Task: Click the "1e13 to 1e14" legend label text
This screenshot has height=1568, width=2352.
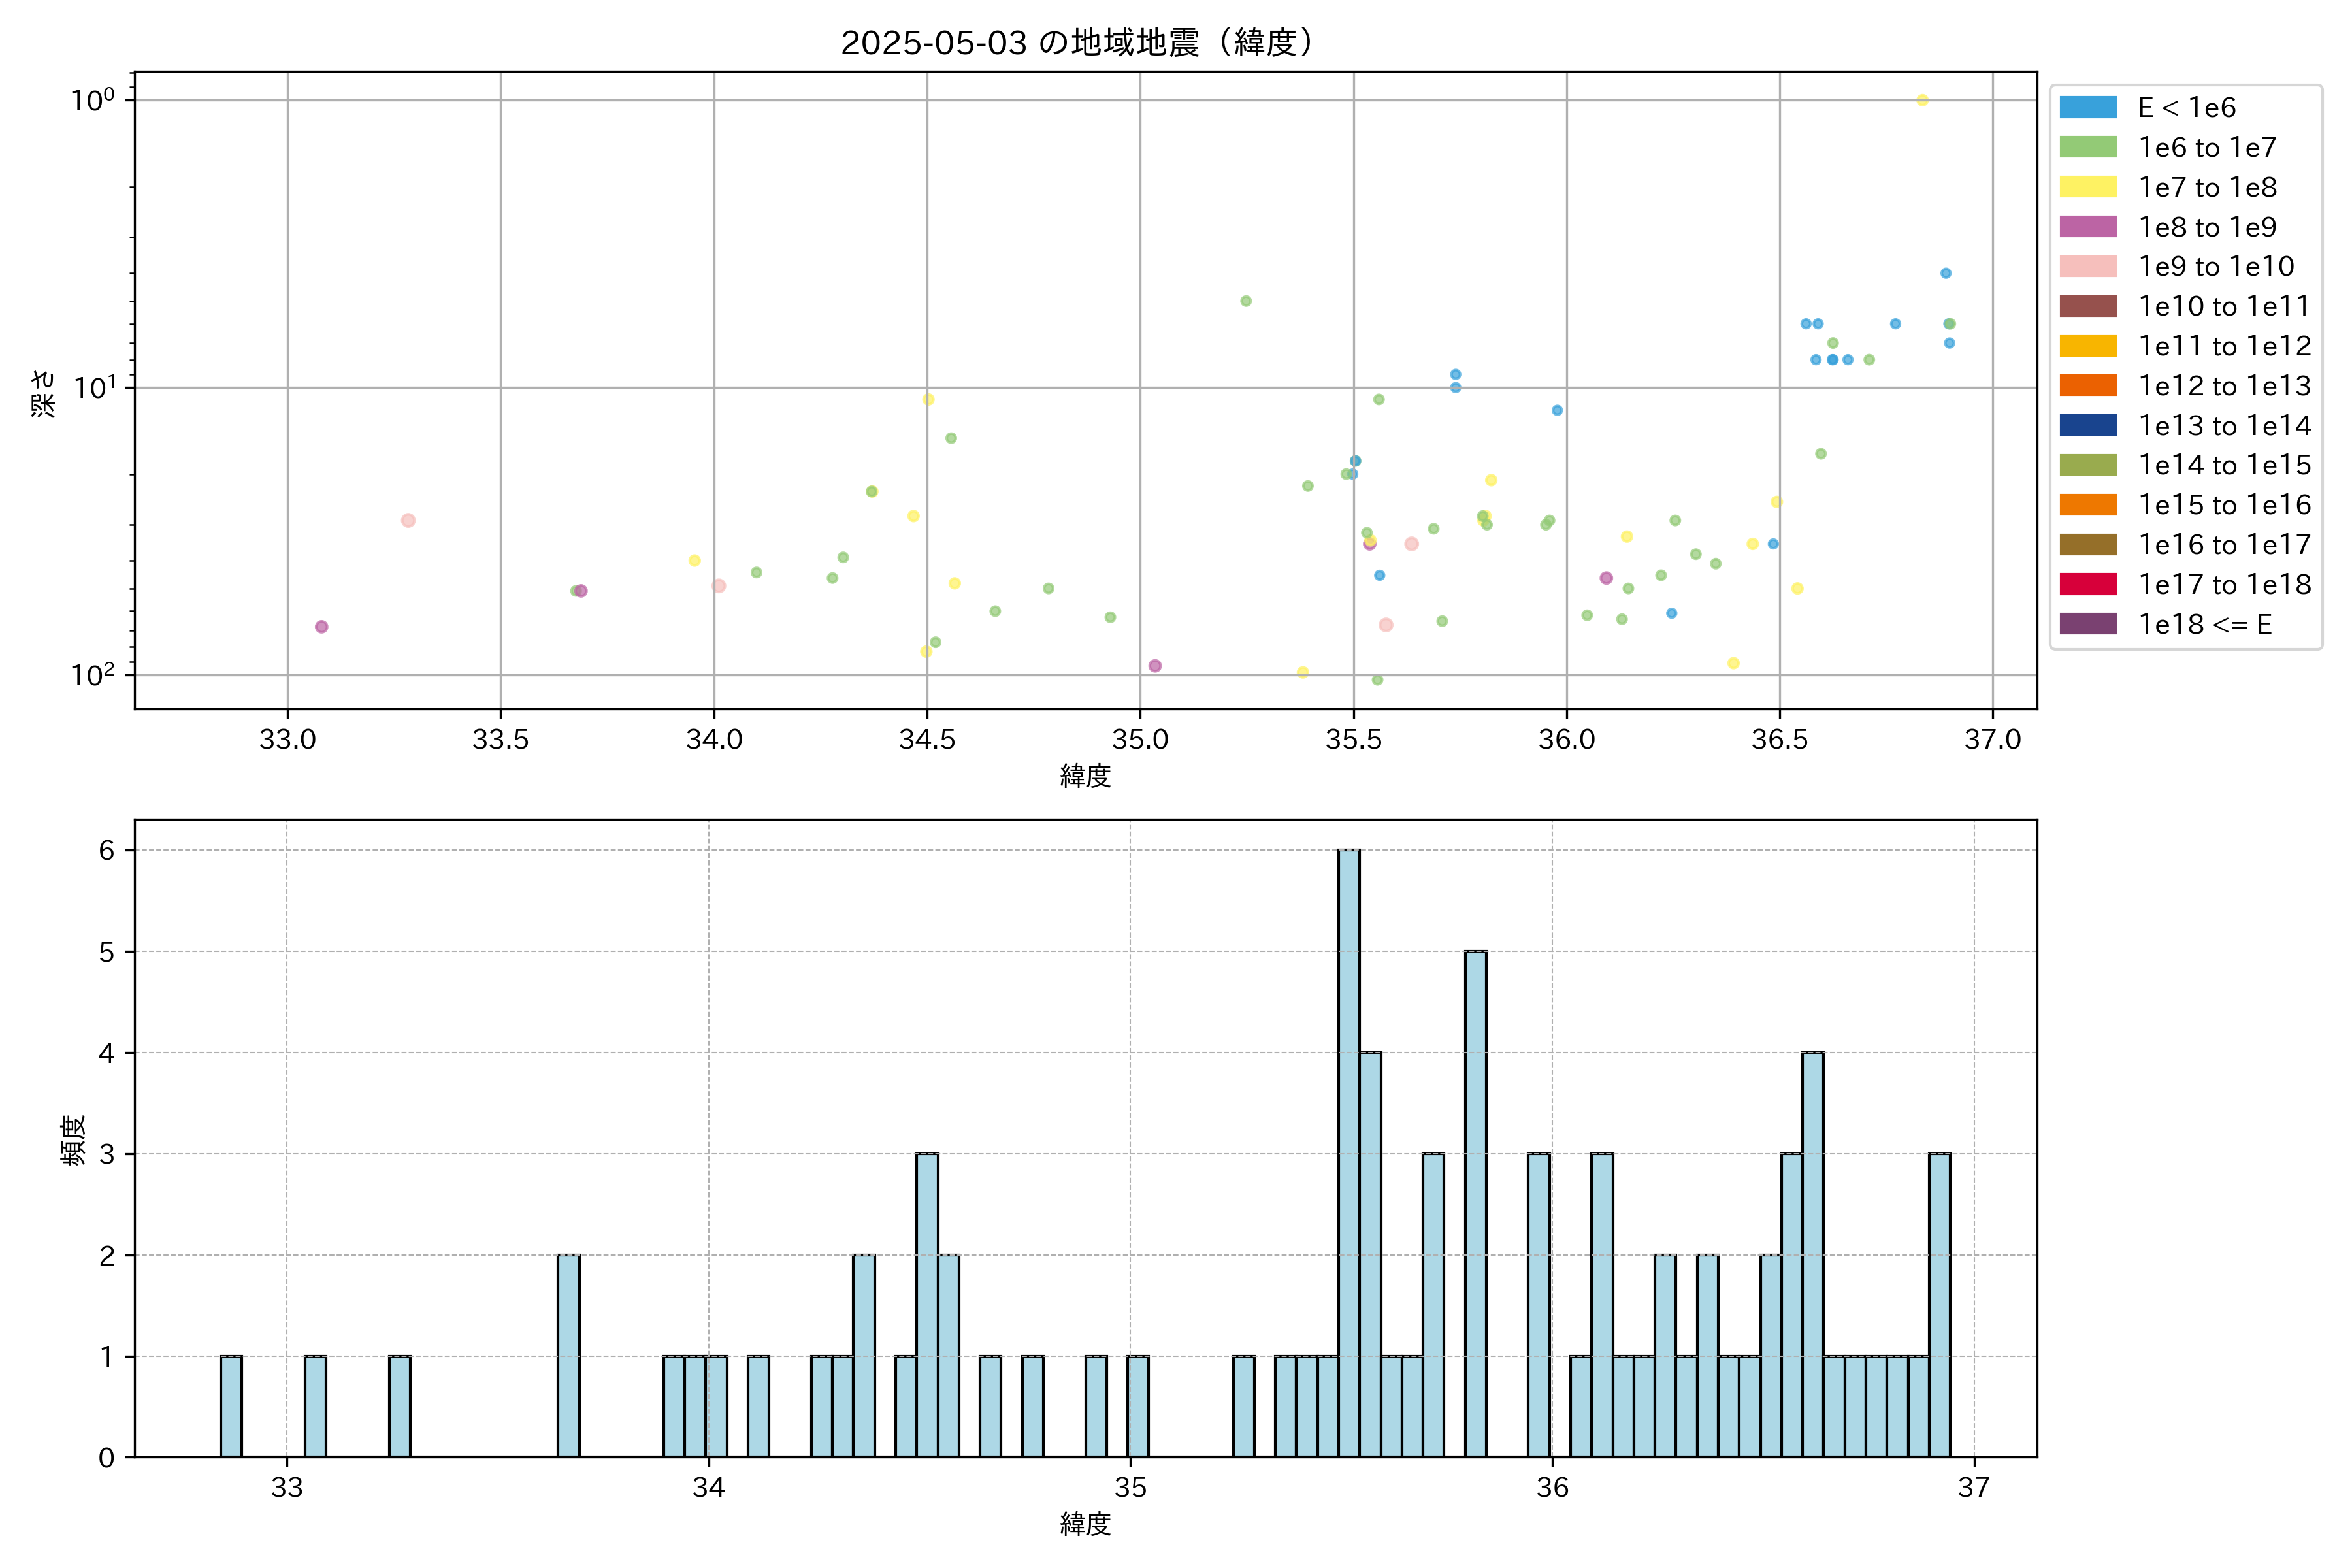Action: pyautogui.click(x=2224, y=426)
